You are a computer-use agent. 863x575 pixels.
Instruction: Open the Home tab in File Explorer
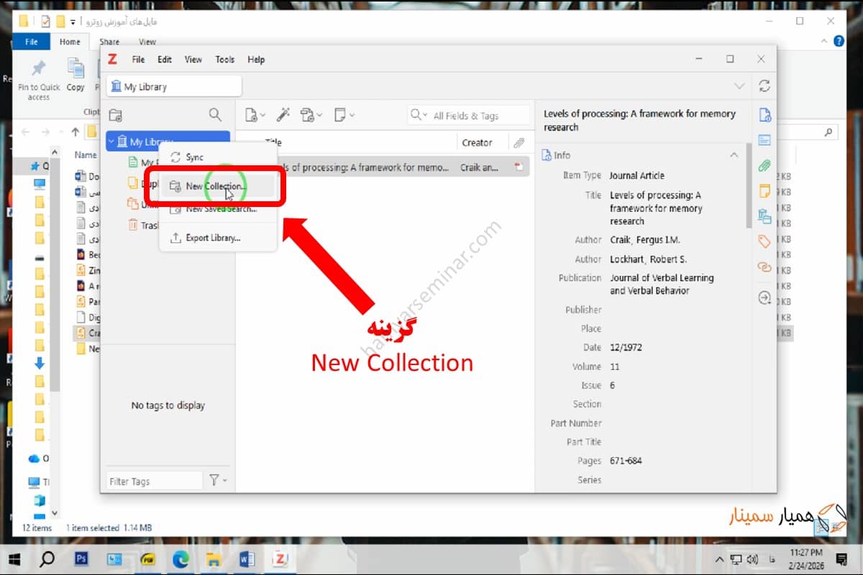pyautogui.click(x=70, y=42)
